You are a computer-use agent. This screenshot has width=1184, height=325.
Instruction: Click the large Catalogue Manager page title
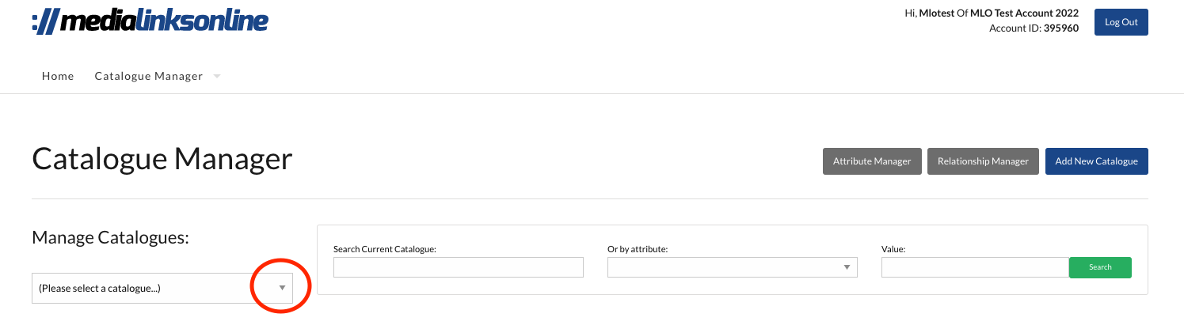click(x=162, y=160)
